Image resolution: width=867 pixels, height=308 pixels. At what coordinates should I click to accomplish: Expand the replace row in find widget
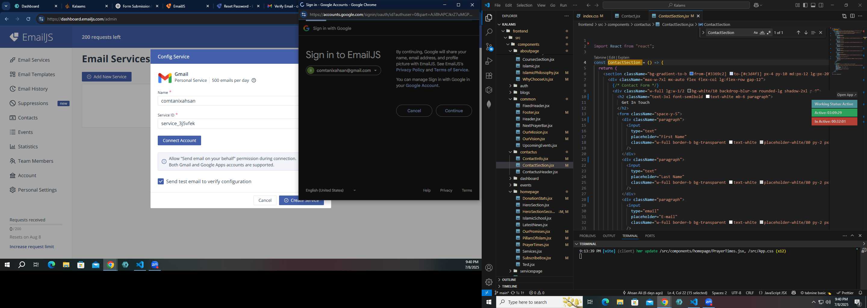coord(703,32)
